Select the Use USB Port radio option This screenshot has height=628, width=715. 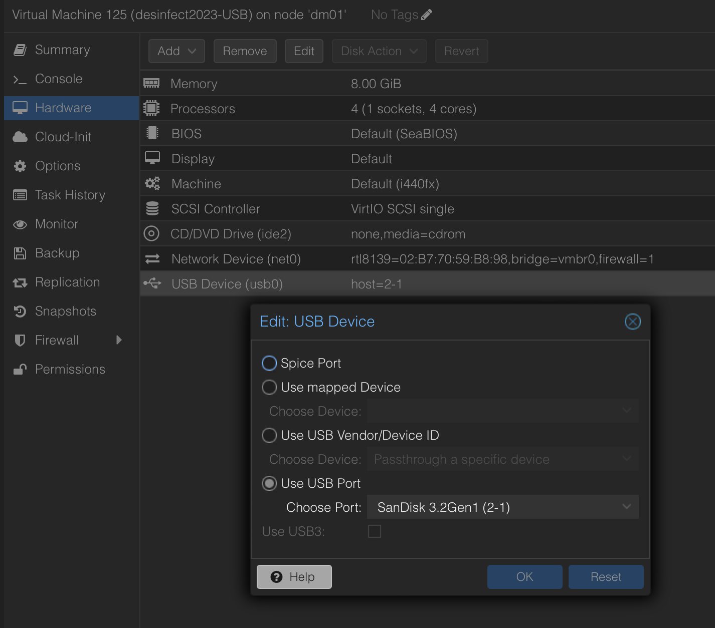click(x=269, y=483)
